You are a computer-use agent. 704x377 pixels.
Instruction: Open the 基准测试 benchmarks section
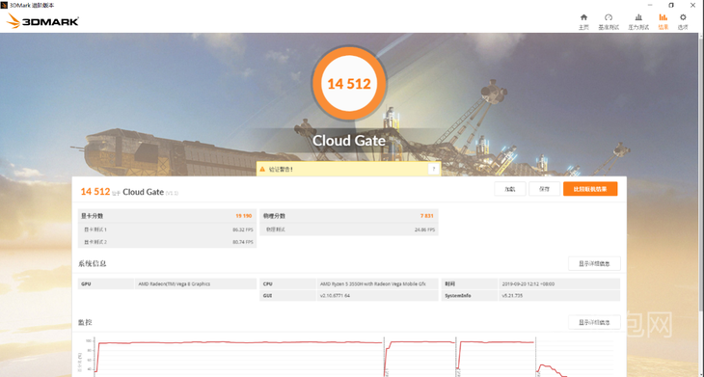(609, 21)
